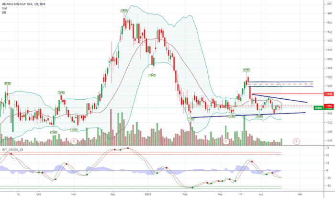
Task: Click the 2021 date axis label
Action: click(148, 194)
